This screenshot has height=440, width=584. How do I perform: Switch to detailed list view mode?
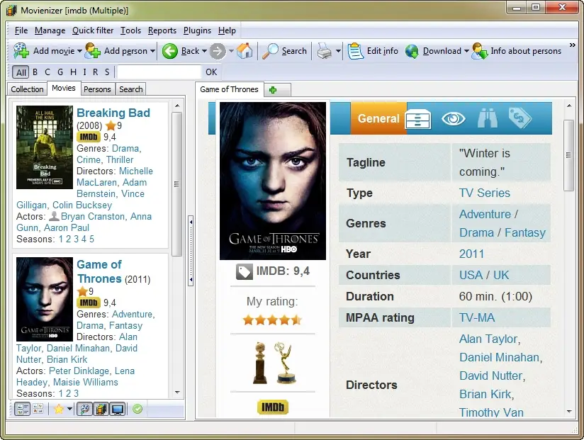pyautogui.click(x=23, y=409)
